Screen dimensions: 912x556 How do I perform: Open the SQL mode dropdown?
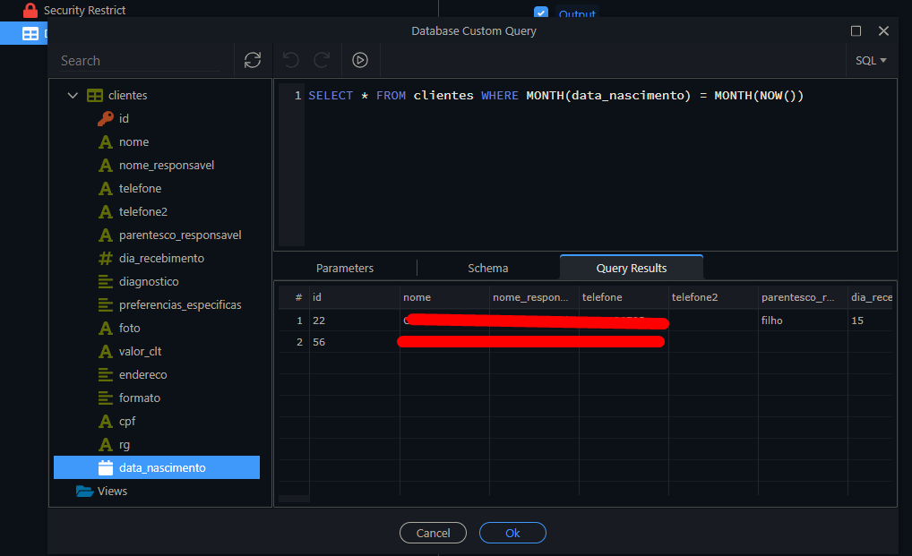point(871,60)
